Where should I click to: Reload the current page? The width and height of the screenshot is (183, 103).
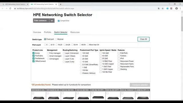[x=10, y=9]
